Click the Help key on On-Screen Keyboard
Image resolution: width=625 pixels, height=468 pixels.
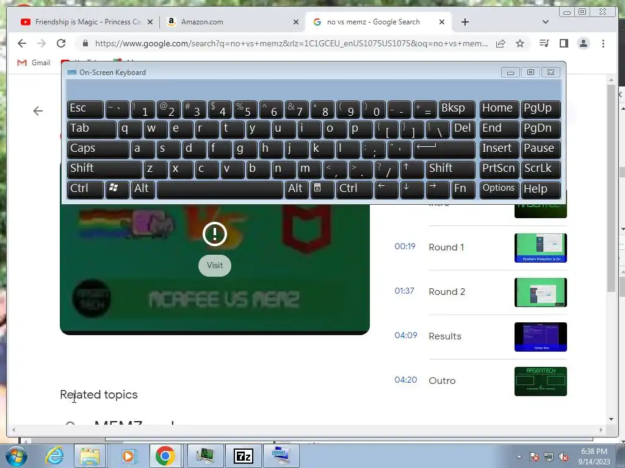click(x=541, y=190)
